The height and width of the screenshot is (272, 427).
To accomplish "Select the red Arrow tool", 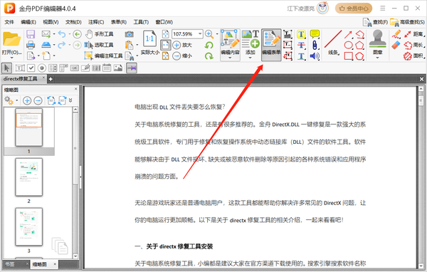I will coord(348,34).
